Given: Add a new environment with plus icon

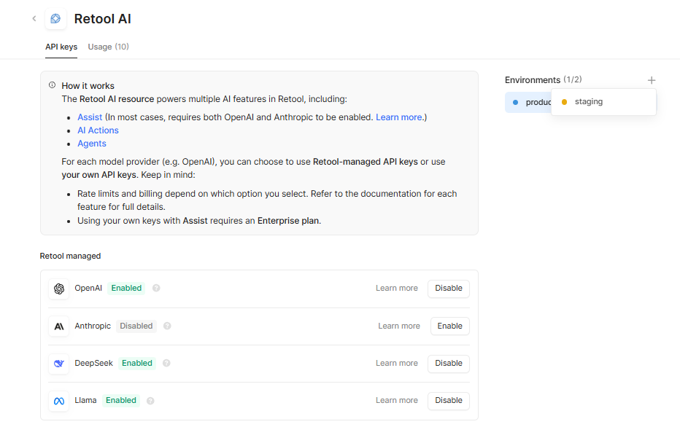Looking at the screenshot, I should click(x=652, y=80).
